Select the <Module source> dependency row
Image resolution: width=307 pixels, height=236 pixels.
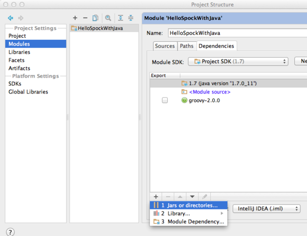point(229,92)
